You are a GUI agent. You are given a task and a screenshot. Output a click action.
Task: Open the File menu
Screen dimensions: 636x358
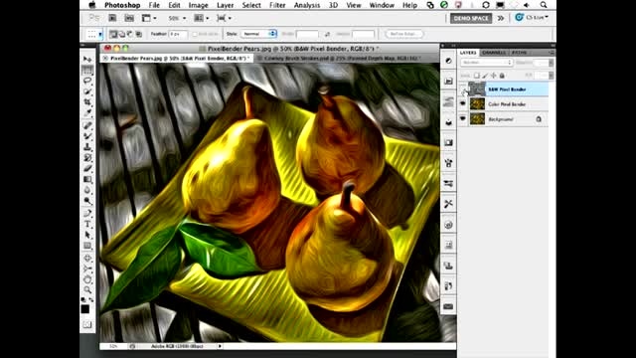coord(154,5)
